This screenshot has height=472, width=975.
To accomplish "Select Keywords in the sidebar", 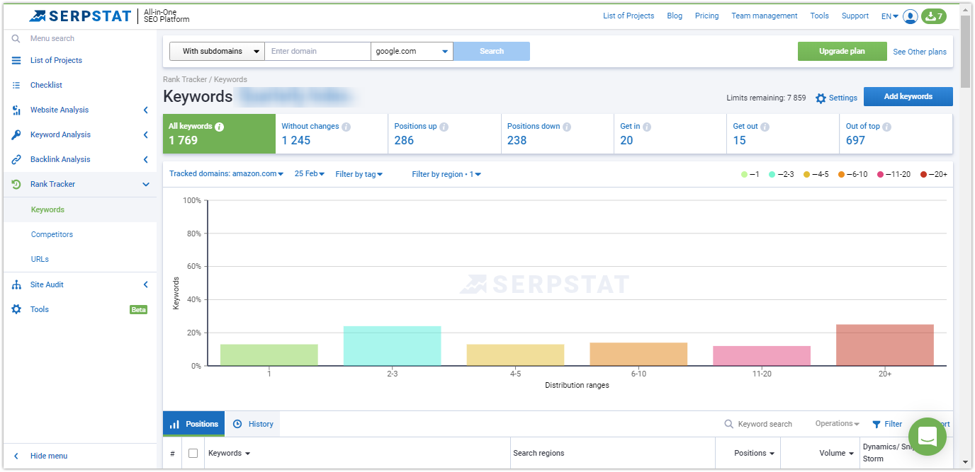I will [x=47, y=209].
